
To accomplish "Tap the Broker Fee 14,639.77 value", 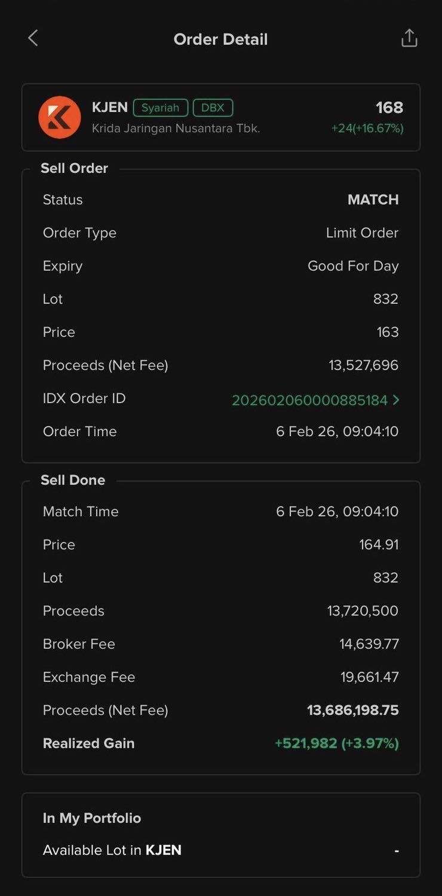I will [369, 644].
